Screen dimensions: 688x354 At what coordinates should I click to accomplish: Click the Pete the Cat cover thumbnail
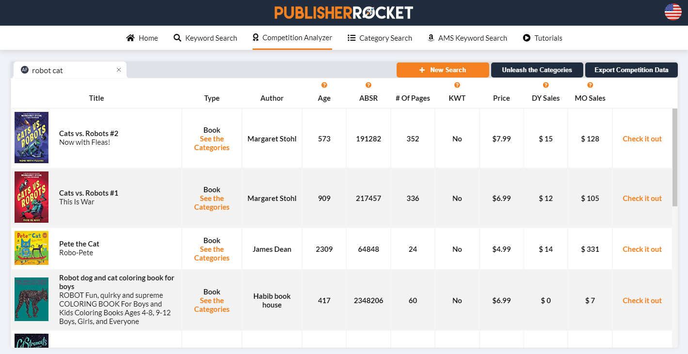(x=32, y=248)
